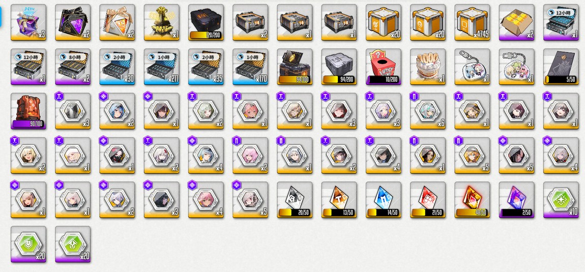Open the purple gift box x3

click(28, 22)
